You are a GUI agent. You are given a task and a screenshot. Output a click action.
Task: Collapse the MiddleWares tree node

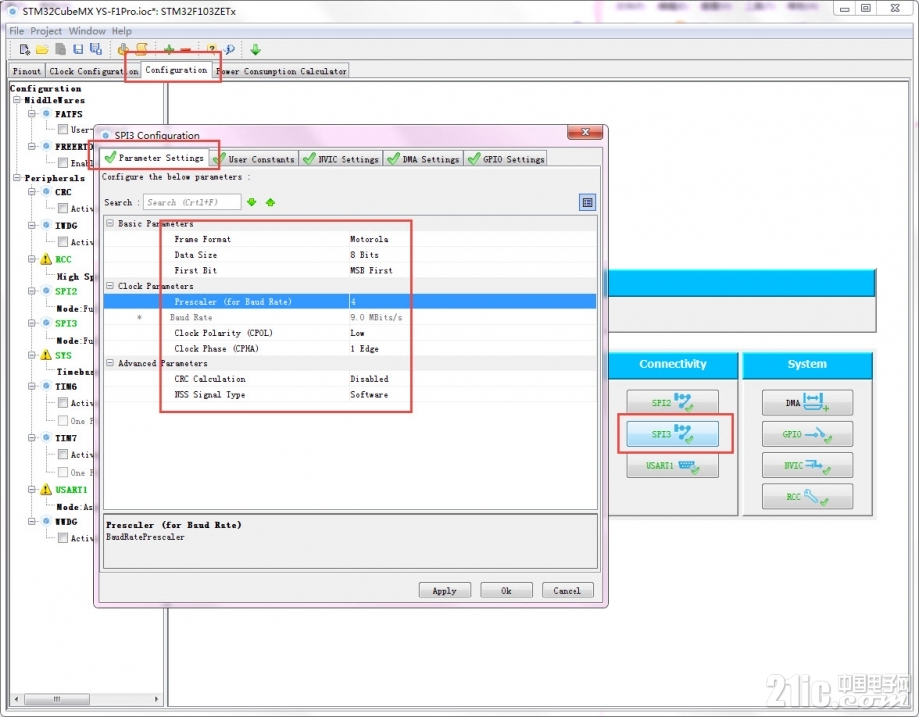click(x=17, y=100)
